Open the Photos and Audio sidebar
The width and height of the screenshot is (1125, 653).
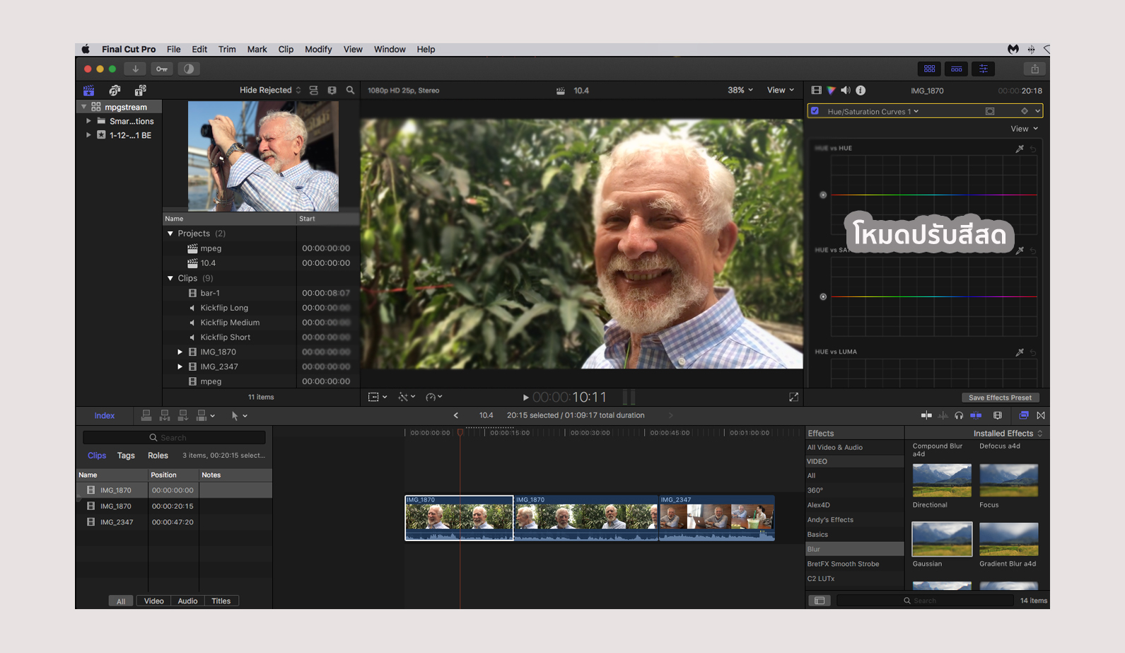[115, 91]
